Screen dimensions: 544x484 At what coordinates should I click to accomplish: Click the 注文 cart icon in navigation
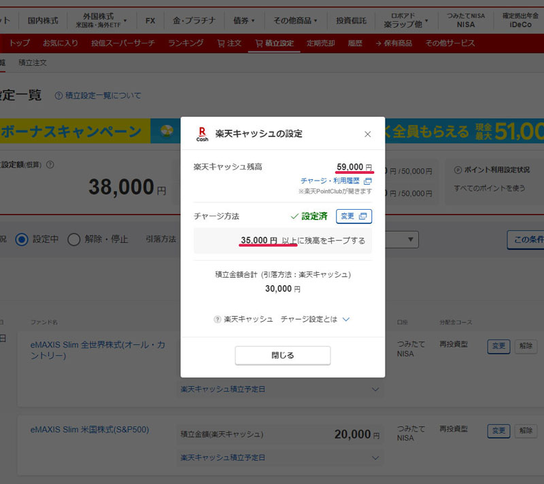[221, 43]
